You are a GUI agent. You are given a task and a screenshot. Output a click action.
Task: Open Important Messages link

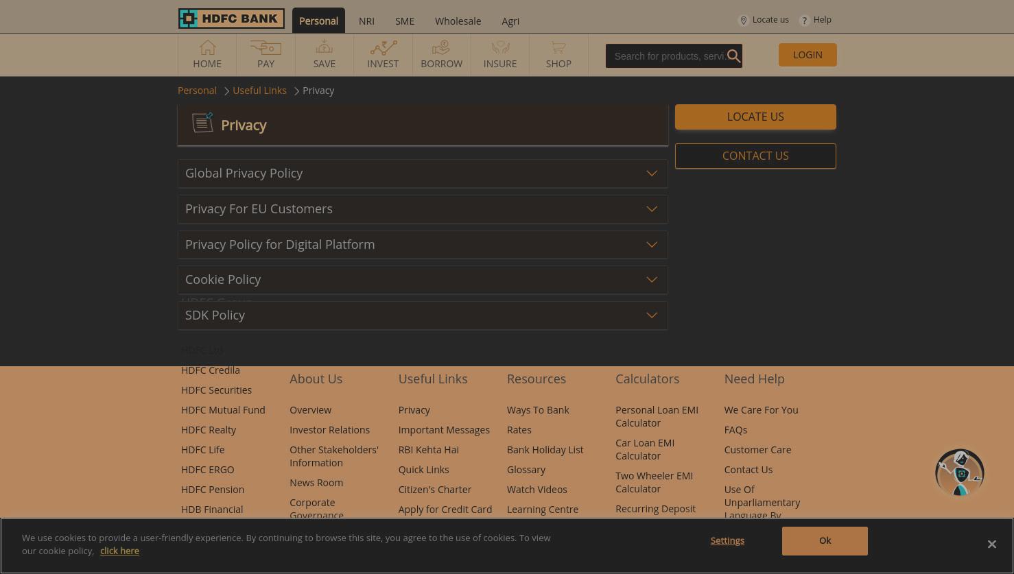[x=444, y=430]
